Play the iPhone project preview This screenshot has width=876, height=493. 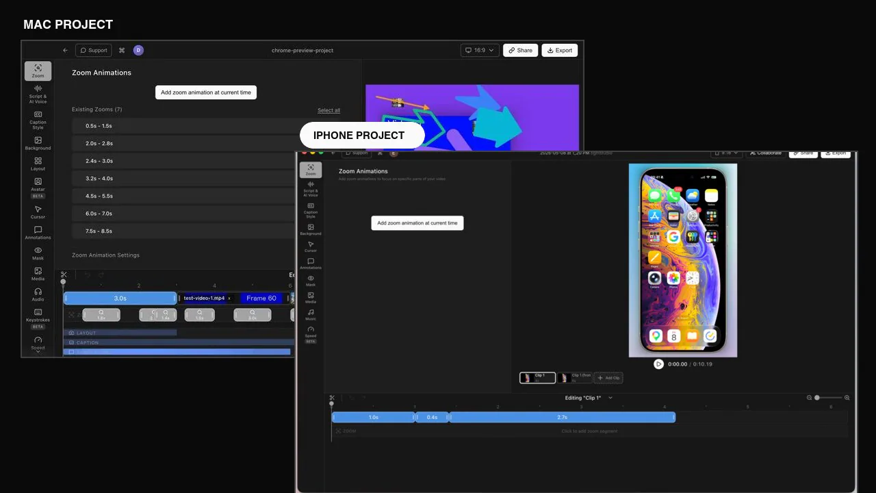pyautogui.click(x=658, y=364)
